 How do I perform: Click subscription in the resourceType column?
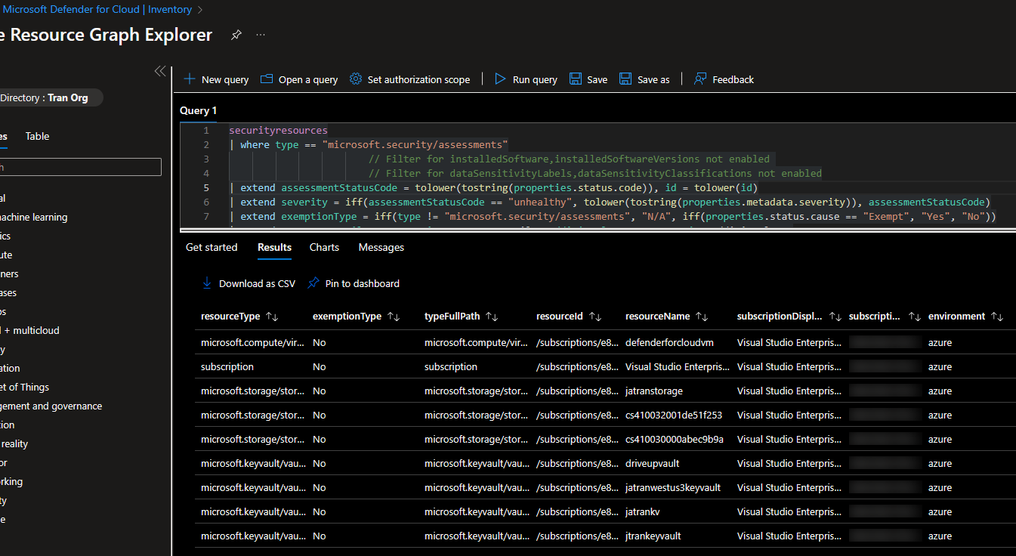tap(227, 366)
